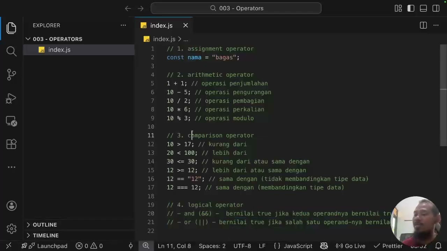The image size is (447, 251).
Task: Start server with Go Live
Action: [350, 246]
